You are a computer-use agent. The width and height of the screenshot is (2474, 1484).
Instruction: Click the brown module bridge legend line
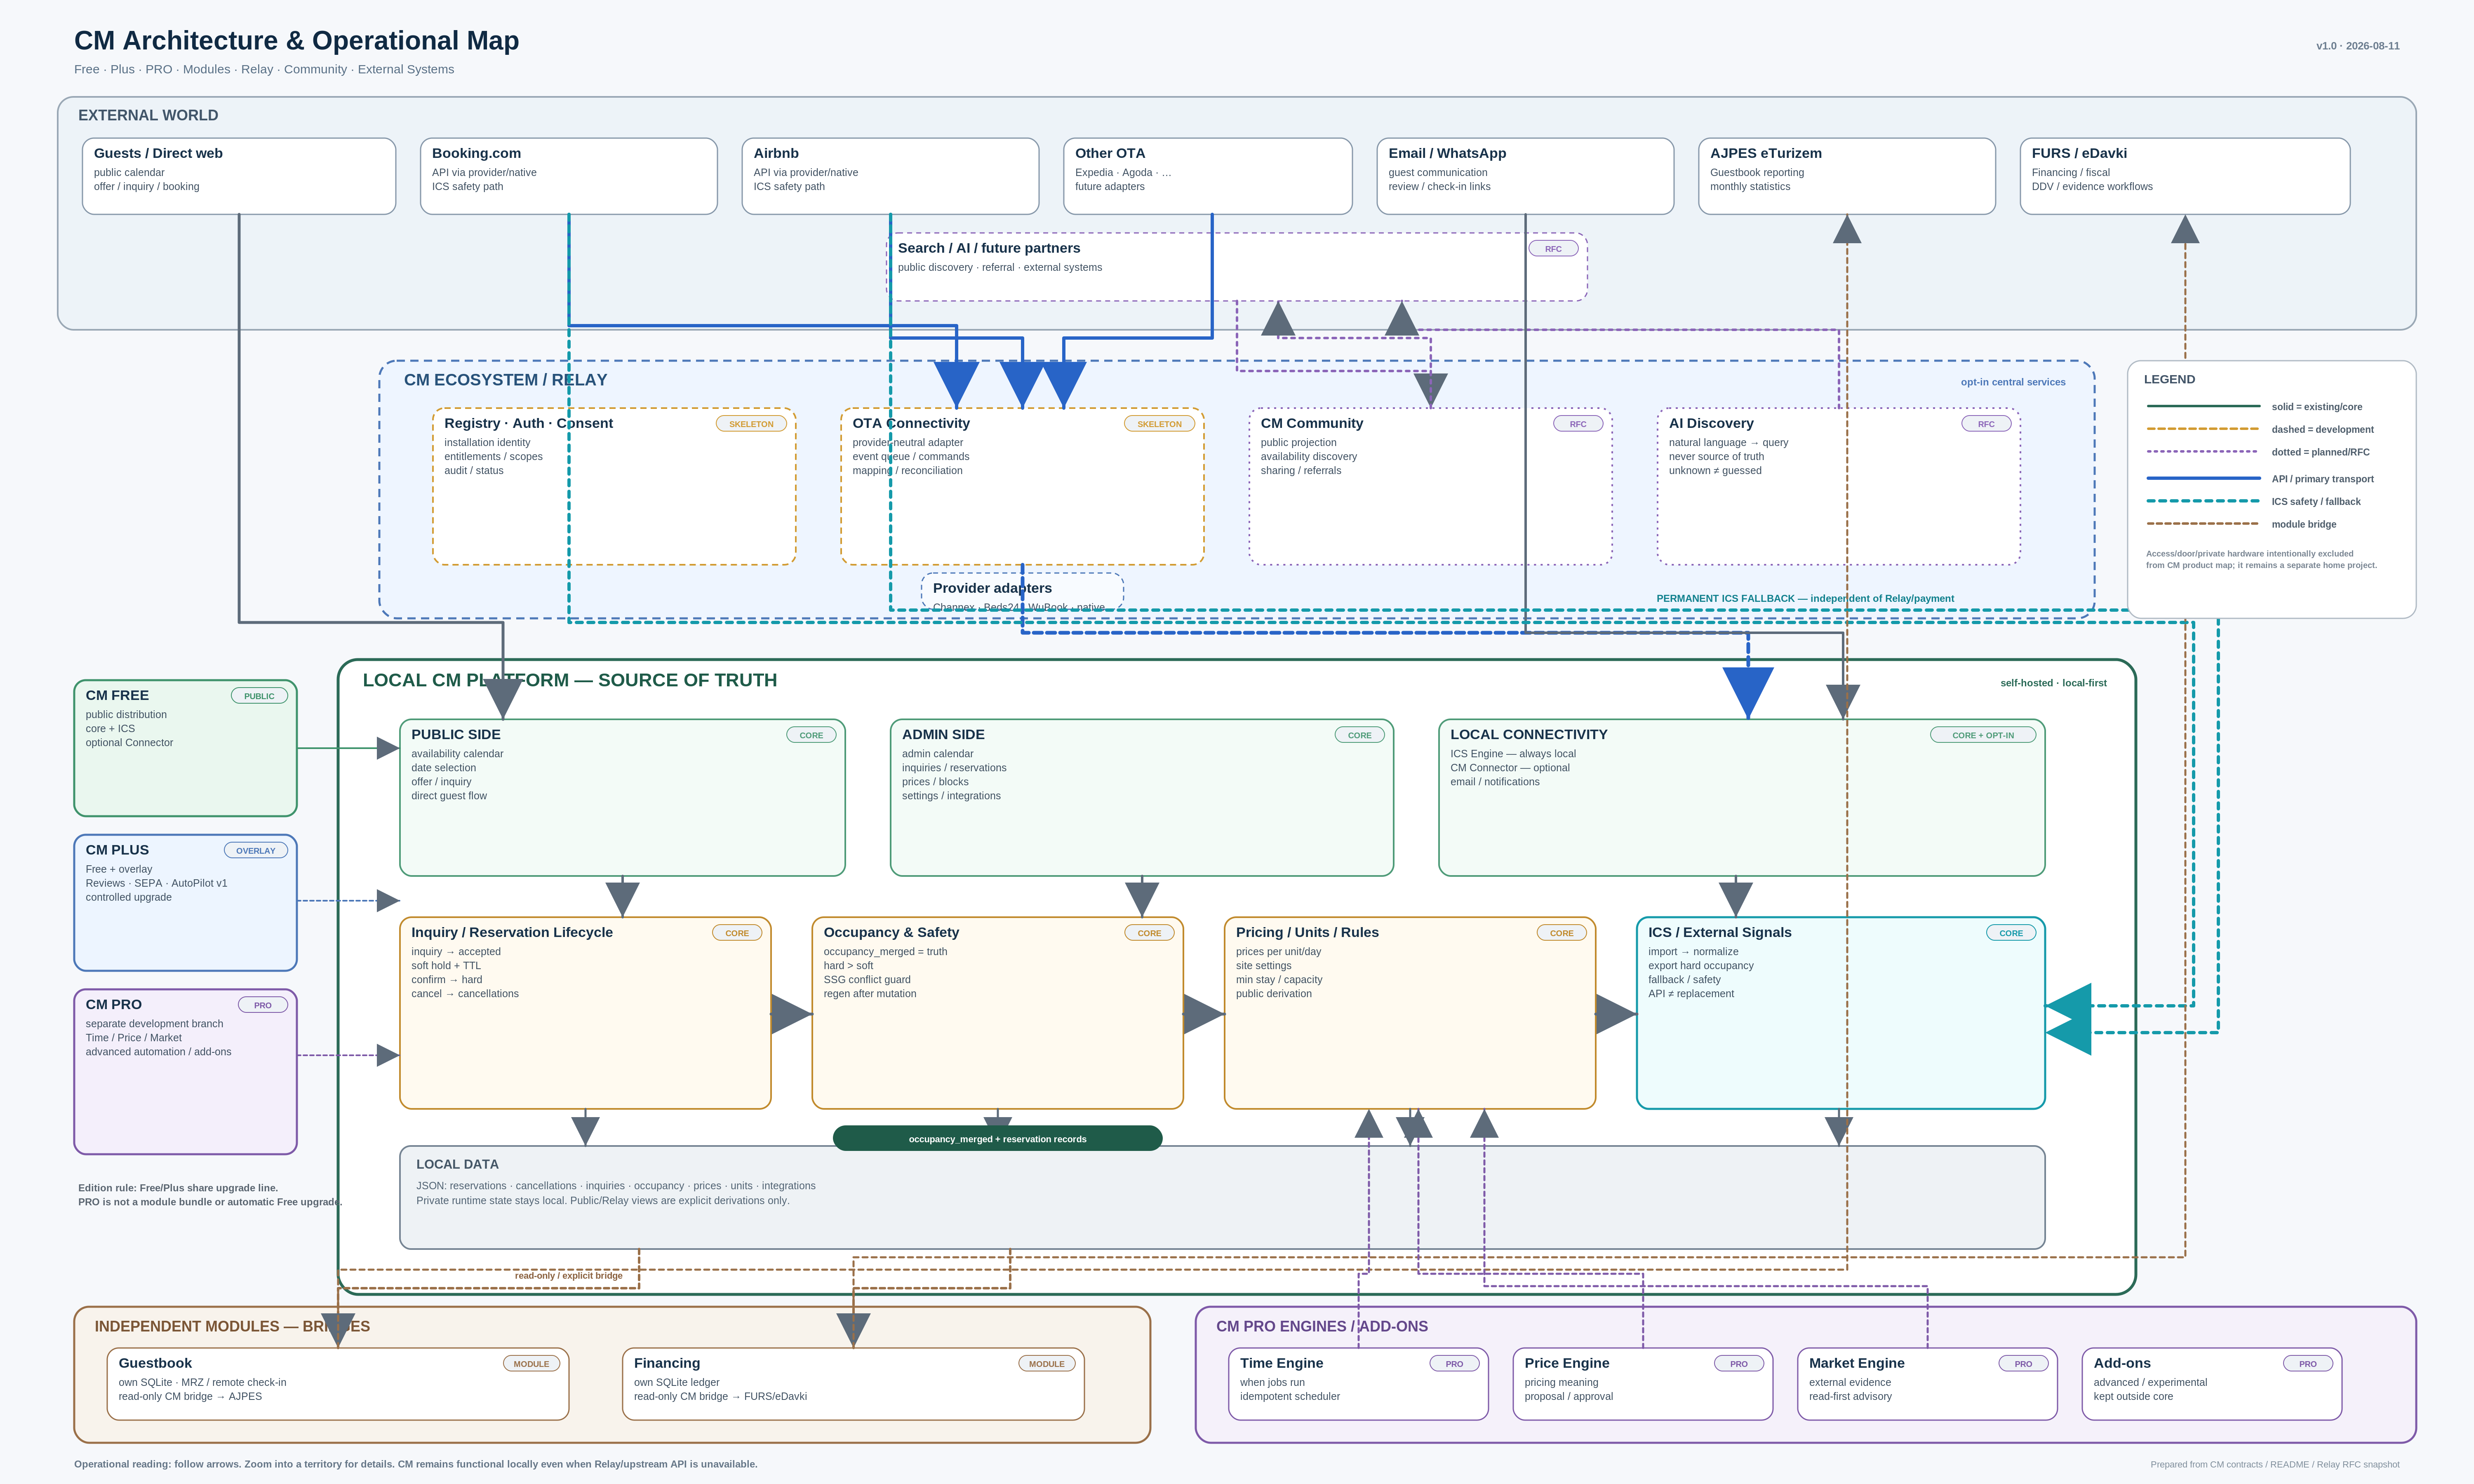point(2203,524)
